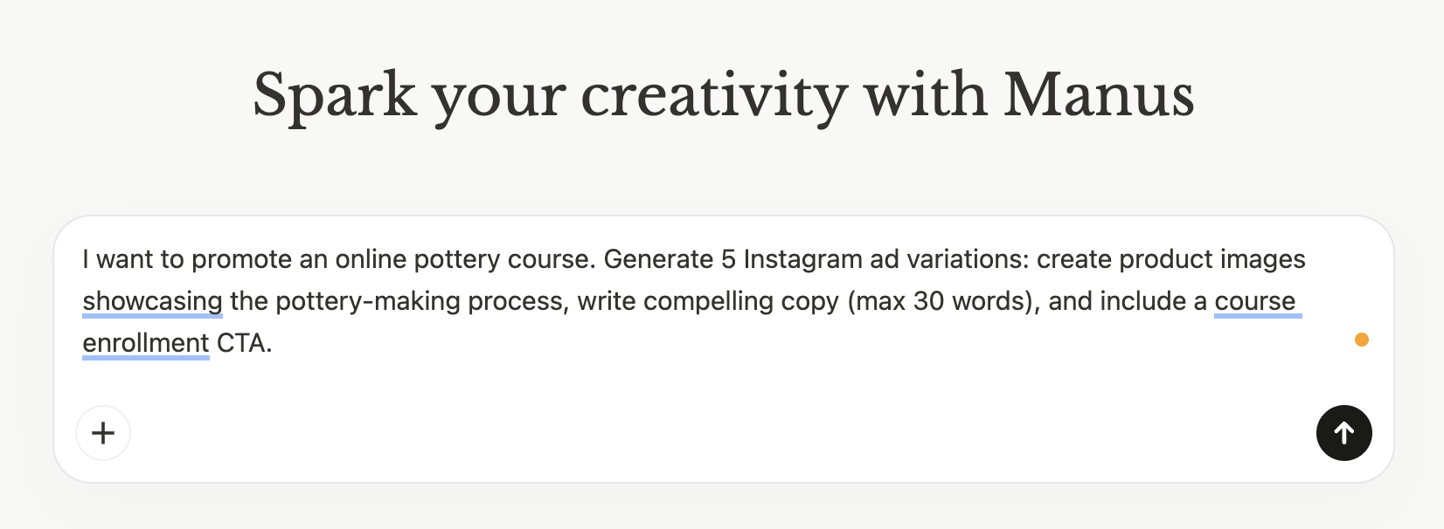Place cursor on the word "Generate"
The width and height of the screenshot is (1444, 529).
(x=658, y=259)
